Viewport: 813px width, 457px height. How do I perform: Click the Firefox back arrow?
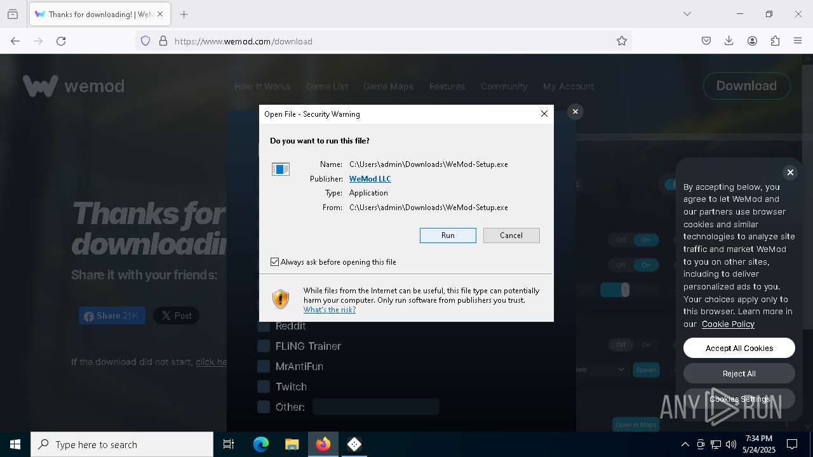[x=15, y=41]
